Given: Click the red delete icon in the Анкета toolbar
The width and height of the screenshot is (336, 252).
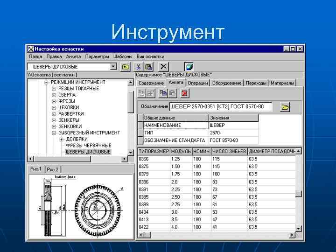Looking at the screenshot, I should [184, 93].
